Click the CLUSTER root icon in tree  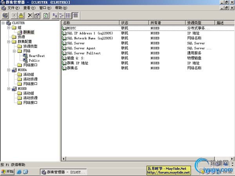9,23
